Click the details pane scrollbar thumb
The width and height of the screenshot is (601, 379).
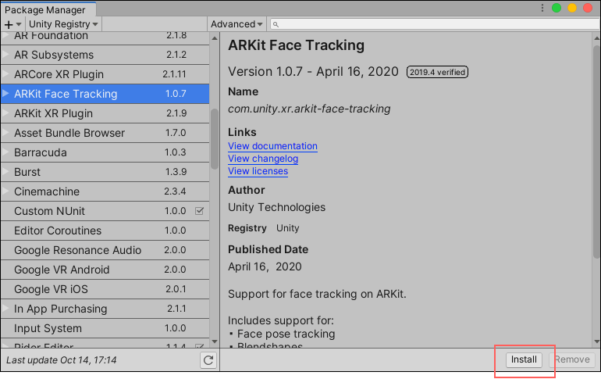pos(596,152)
